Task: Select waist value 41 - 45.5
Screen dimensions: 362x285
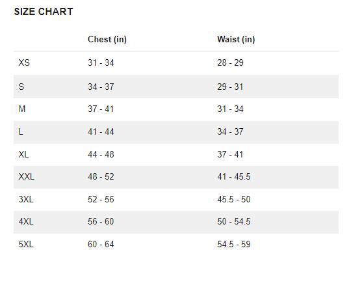Action: 234,176
